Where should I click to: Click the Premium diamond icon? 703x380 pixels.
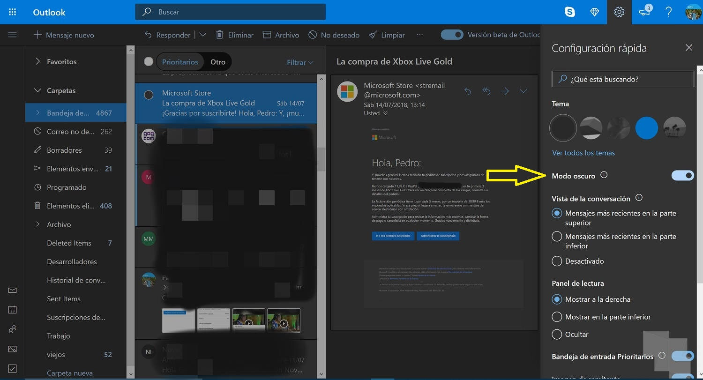pyautogui.click(x=595, y=12)
